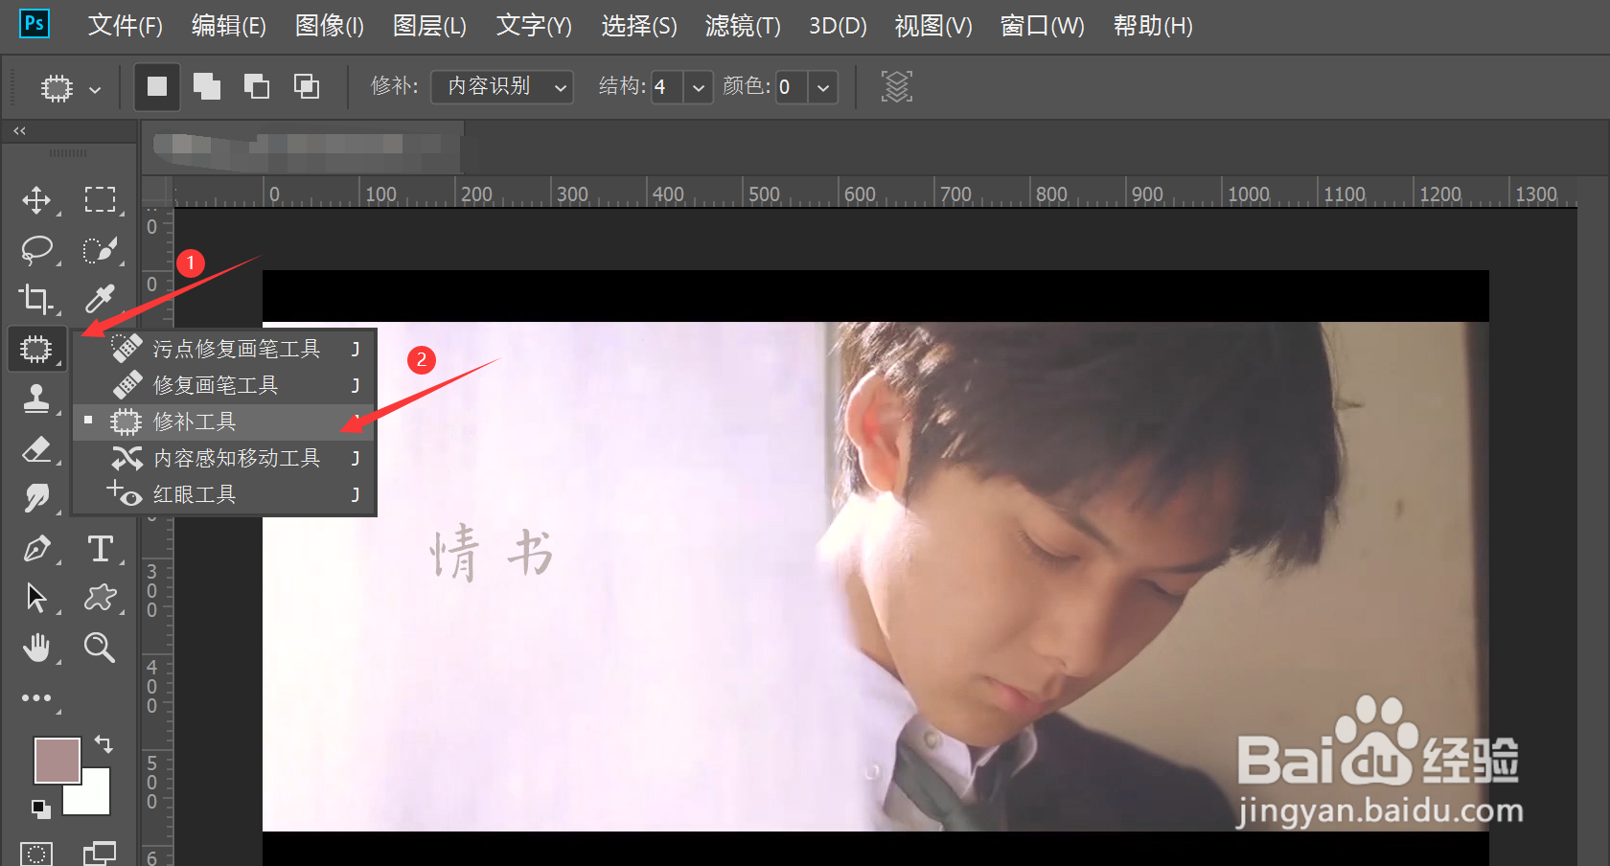Select the Custom Shape tool
Screen dimensions: 1610x866
(100, 598)
